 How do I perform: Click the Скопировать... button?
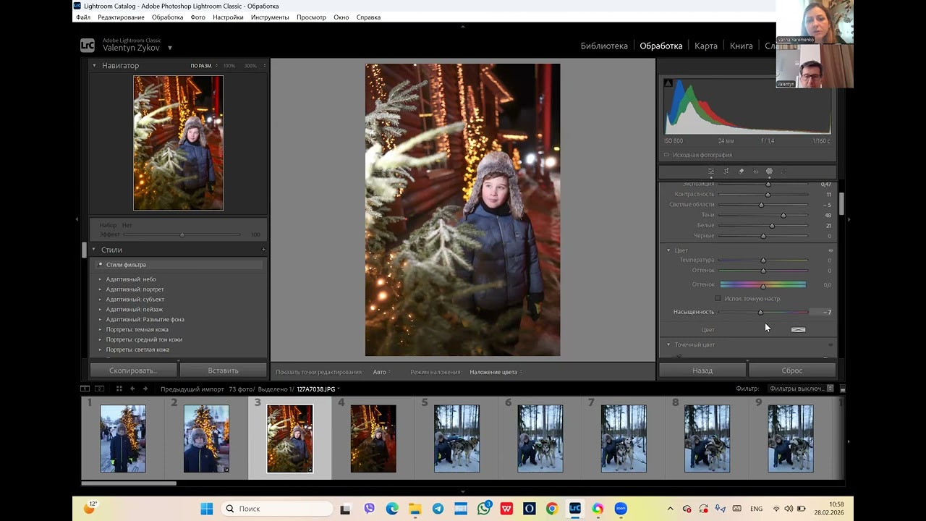[x=132, y=370]
